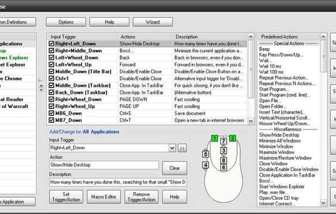Viewport: 336px width, 214px height.
Task: Disable the Middle_Down (Taskbar) trigger
Action: pyautogui.click(x=51, y=85)
